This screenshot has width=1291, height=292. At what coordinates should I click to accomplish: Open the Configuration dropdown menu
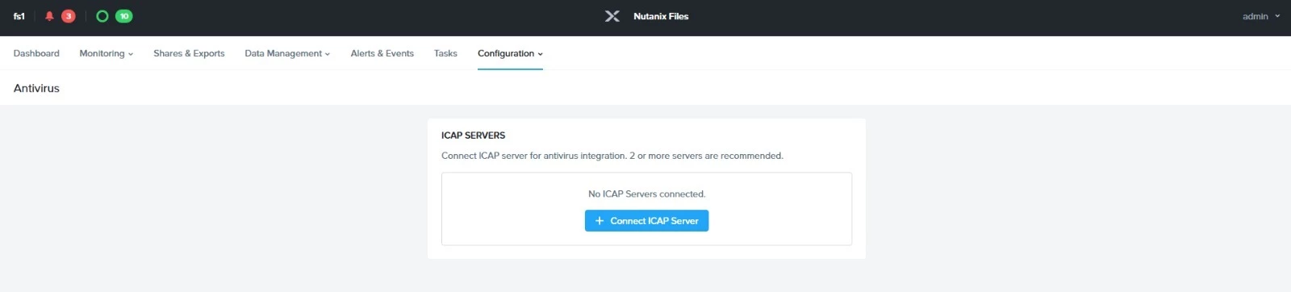click(510, 53)
